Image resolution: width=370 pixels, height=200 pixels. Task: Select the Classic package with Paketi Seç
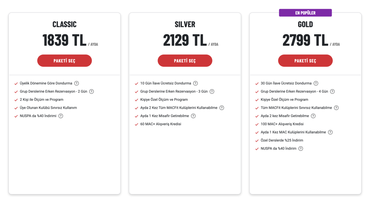[64, 61]
